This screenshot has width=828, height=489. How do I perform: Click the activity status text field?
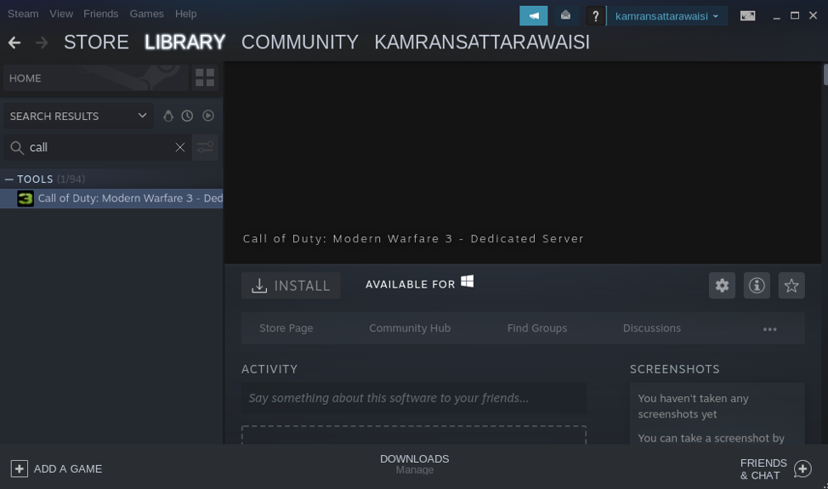pos(413,398)
